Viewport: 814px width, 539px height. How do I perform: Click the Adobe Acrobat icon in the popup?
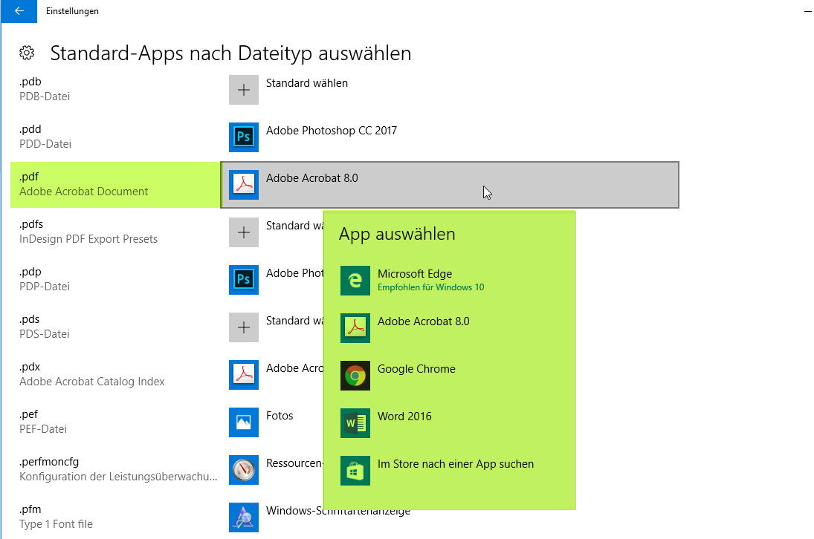coord(355,328)
